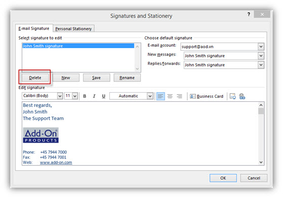
Task: Expand the E-mail account dropdown
Action: click(261, 47)
